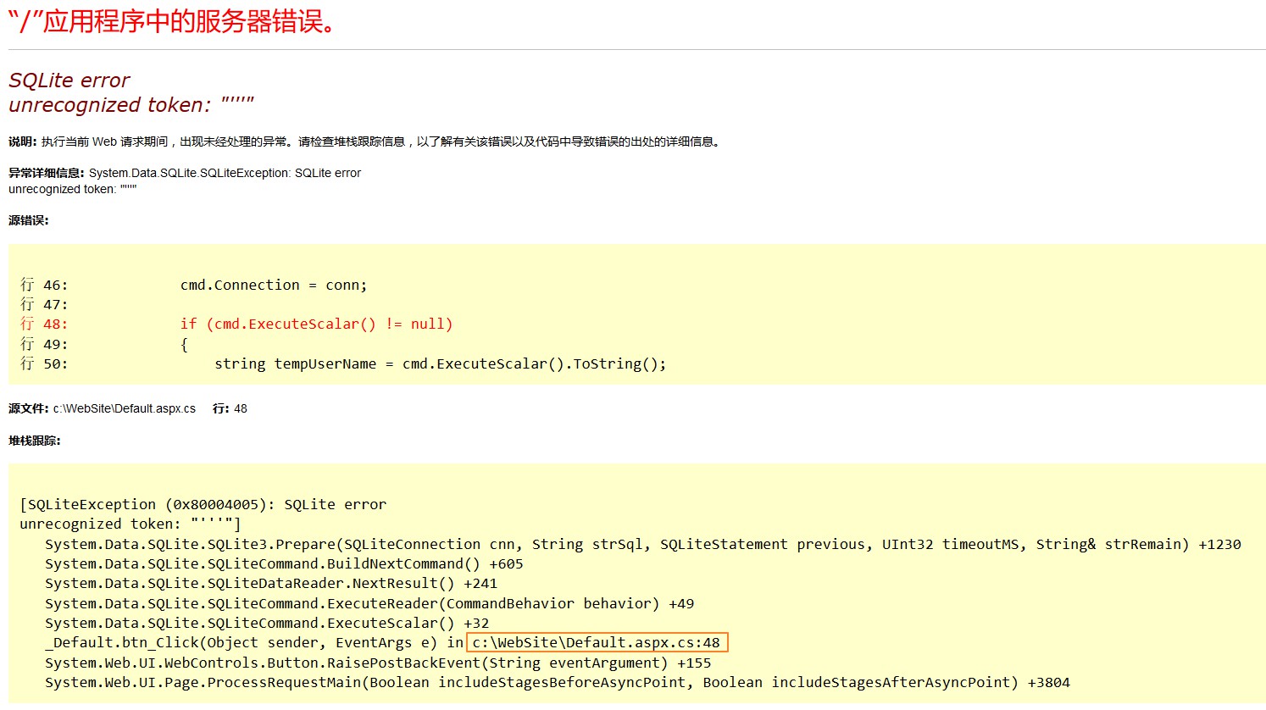Select line 50 tempUserName code statement

pyautogui.click(x=441, y=363)
